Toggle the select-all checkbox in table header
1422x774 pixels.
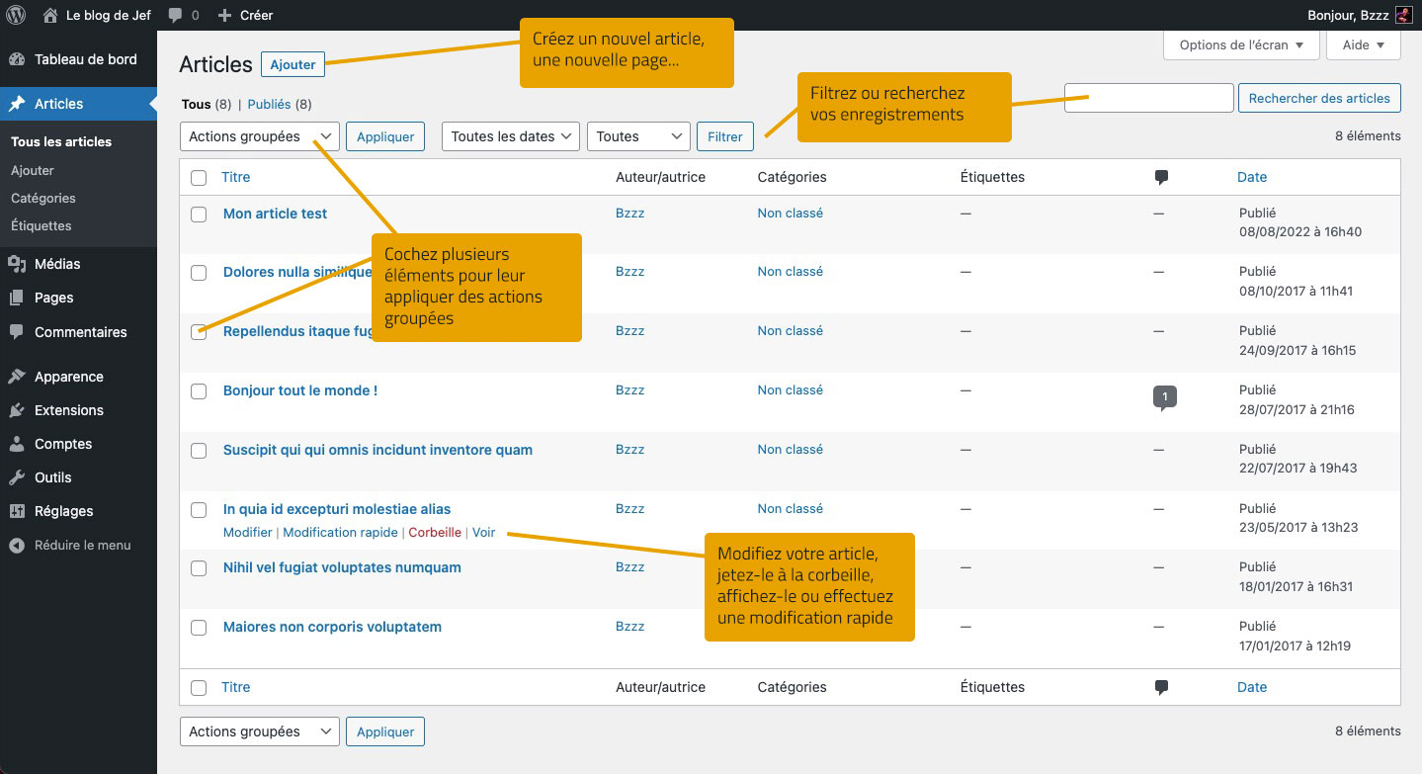click(x=199, y=178)
